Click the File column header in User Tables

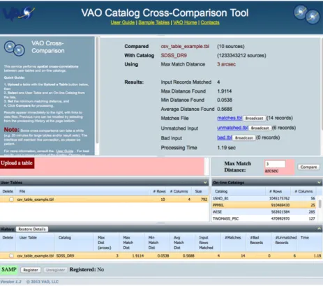click(83, 191)
